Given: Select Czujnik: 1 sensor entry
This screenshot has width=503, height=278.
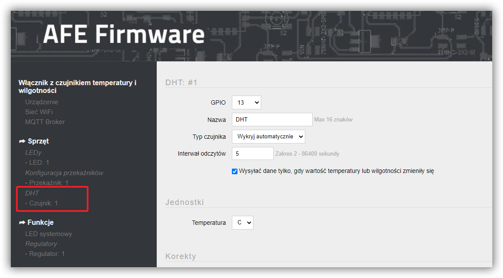Looking at the screenshot, I should click(43, 203).
